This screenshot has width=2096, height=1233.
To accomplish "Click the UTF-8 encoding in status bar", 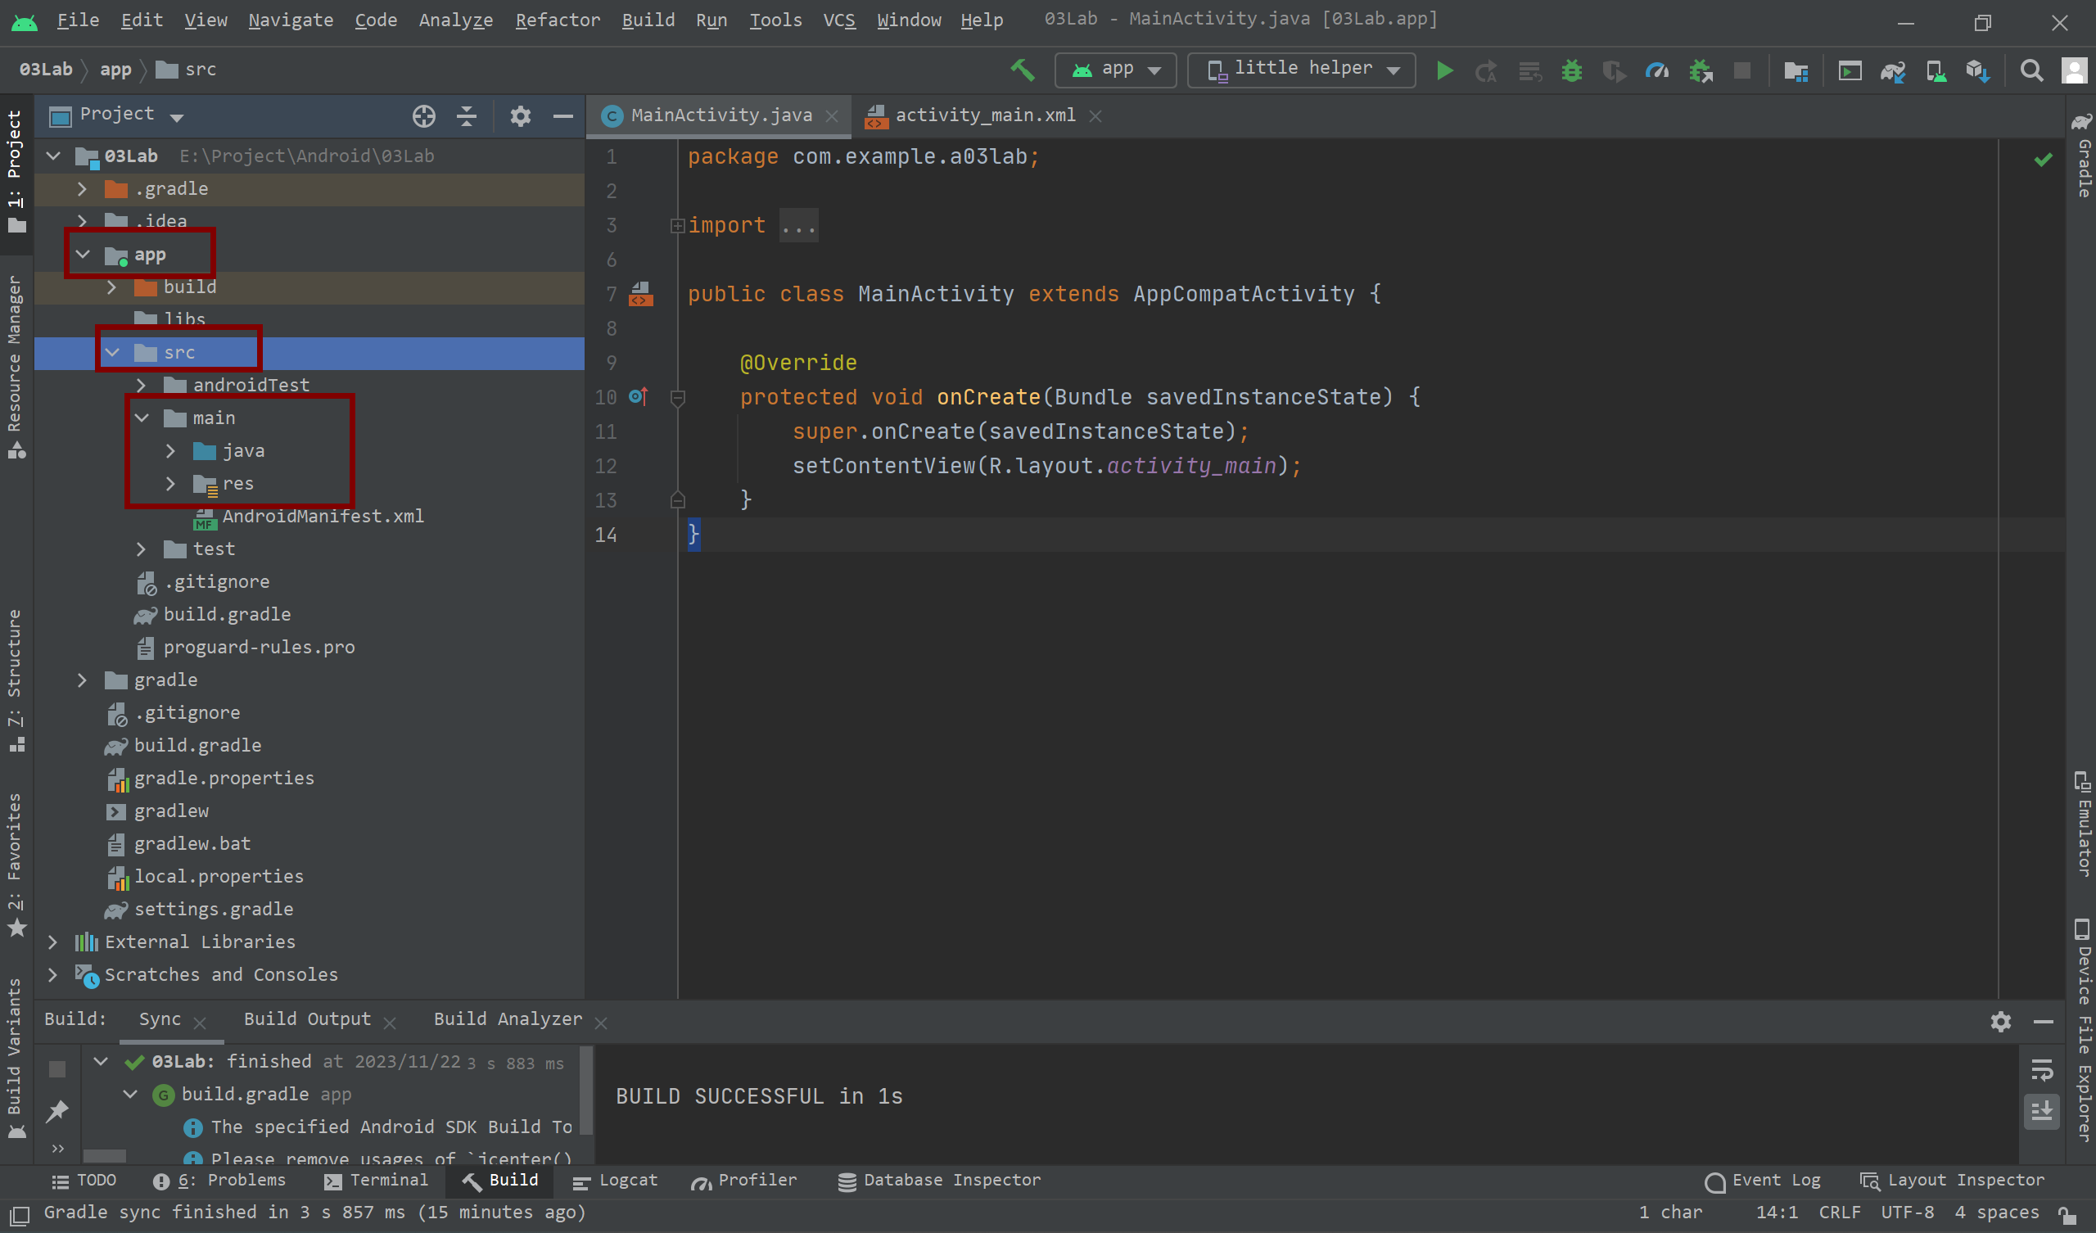I will [1907, 1213].
